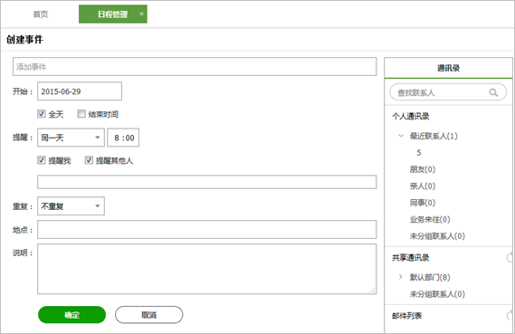Image resolution: width=515 pixels, height=334 pixels.
Task: Open the 朋友(0) group
Action: point(423,169)
